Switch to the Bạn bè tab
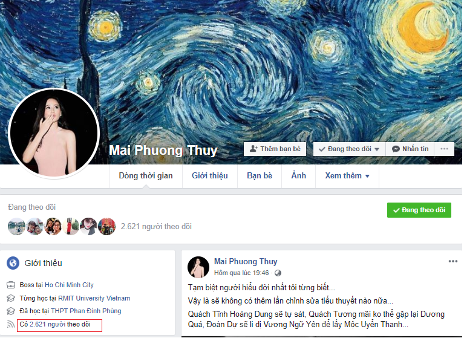This screenshot has height=338, width=464. tap(260, 176)
